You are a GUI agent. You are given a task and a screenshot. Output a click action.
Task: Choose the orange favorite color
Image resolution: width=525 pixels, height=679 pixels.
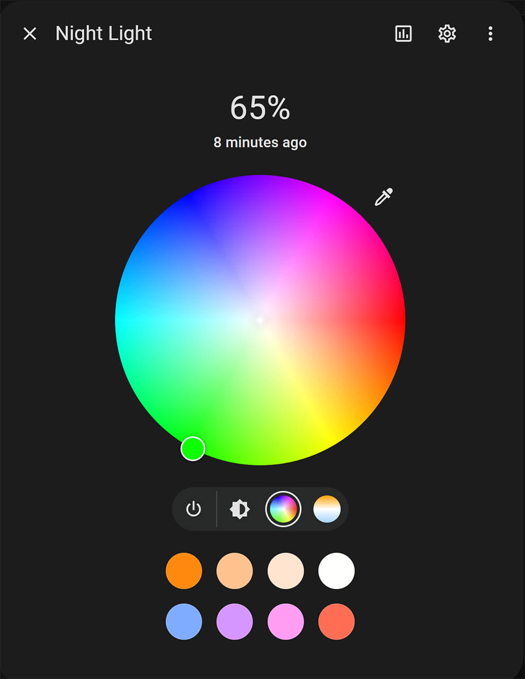pyautogui.click(x=184, y=571)
